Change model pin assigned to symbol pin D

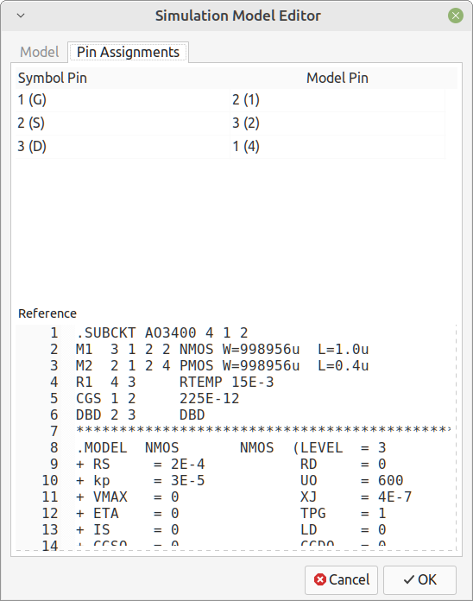[x=337, y=147]
